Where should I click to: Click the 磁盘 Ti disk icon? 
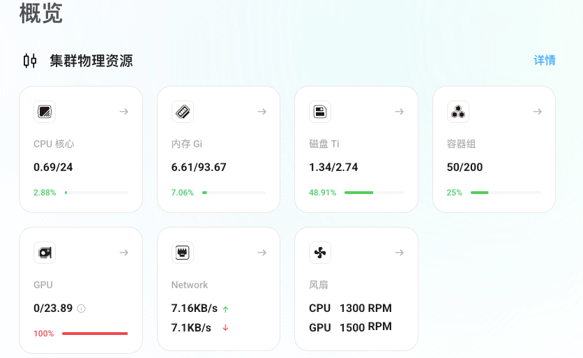click(x=320, y=112)
